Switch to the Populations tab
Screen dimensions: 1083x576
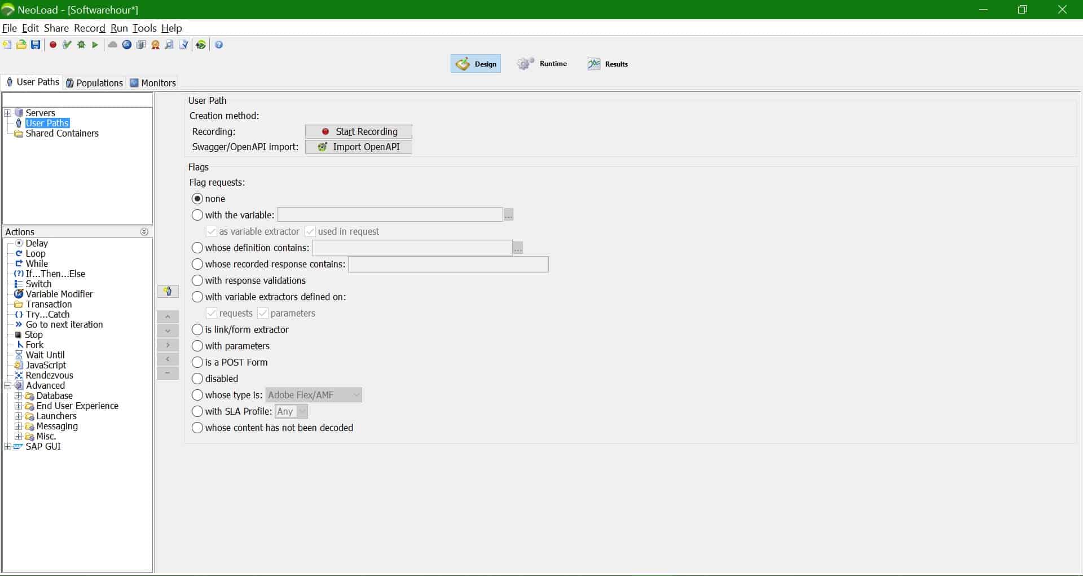[x=94, y=83]
